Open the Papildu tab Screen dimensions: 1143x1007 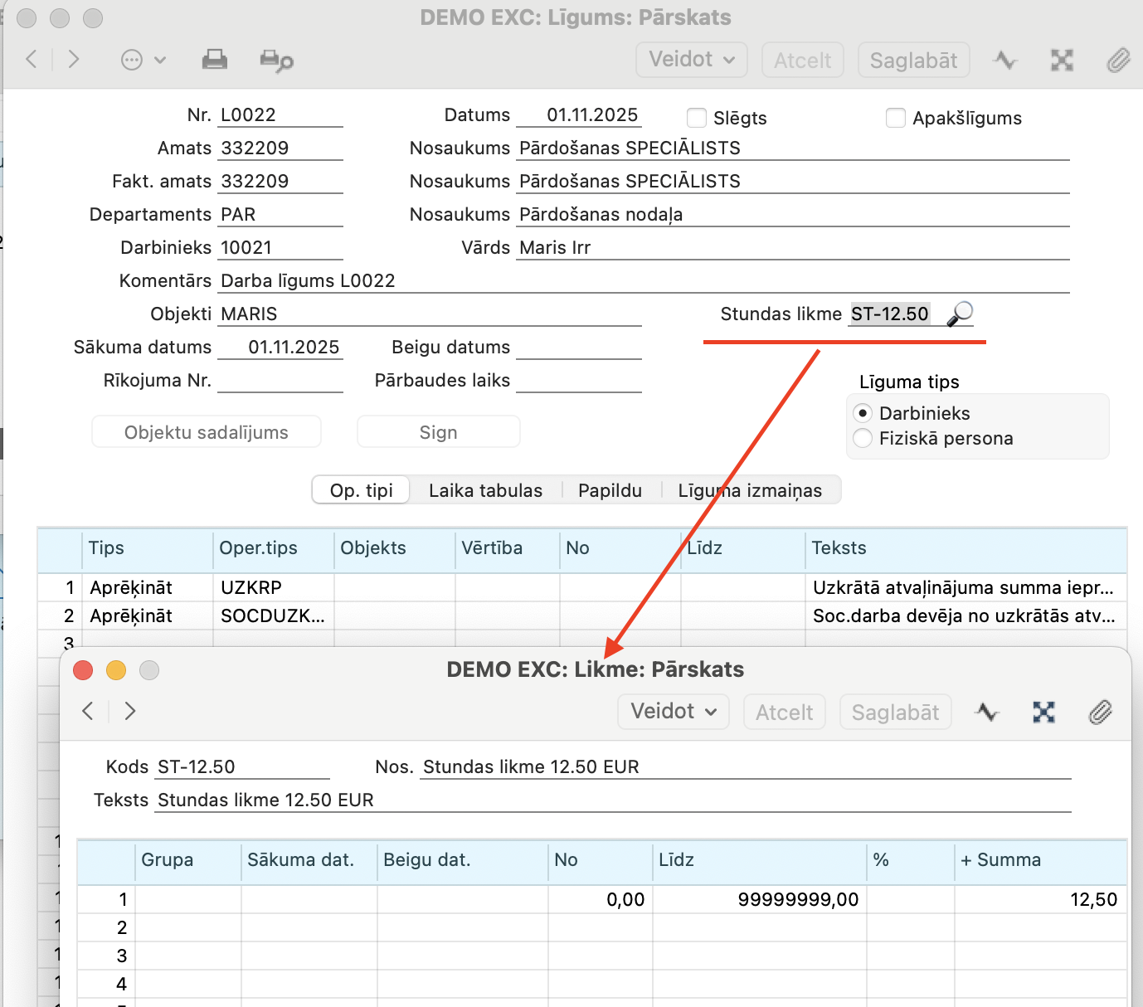[610, 490]
